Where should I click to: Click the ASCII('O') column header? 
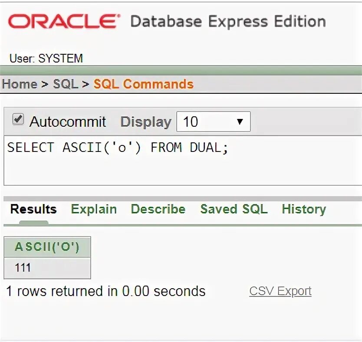click(x=47, y=247)
